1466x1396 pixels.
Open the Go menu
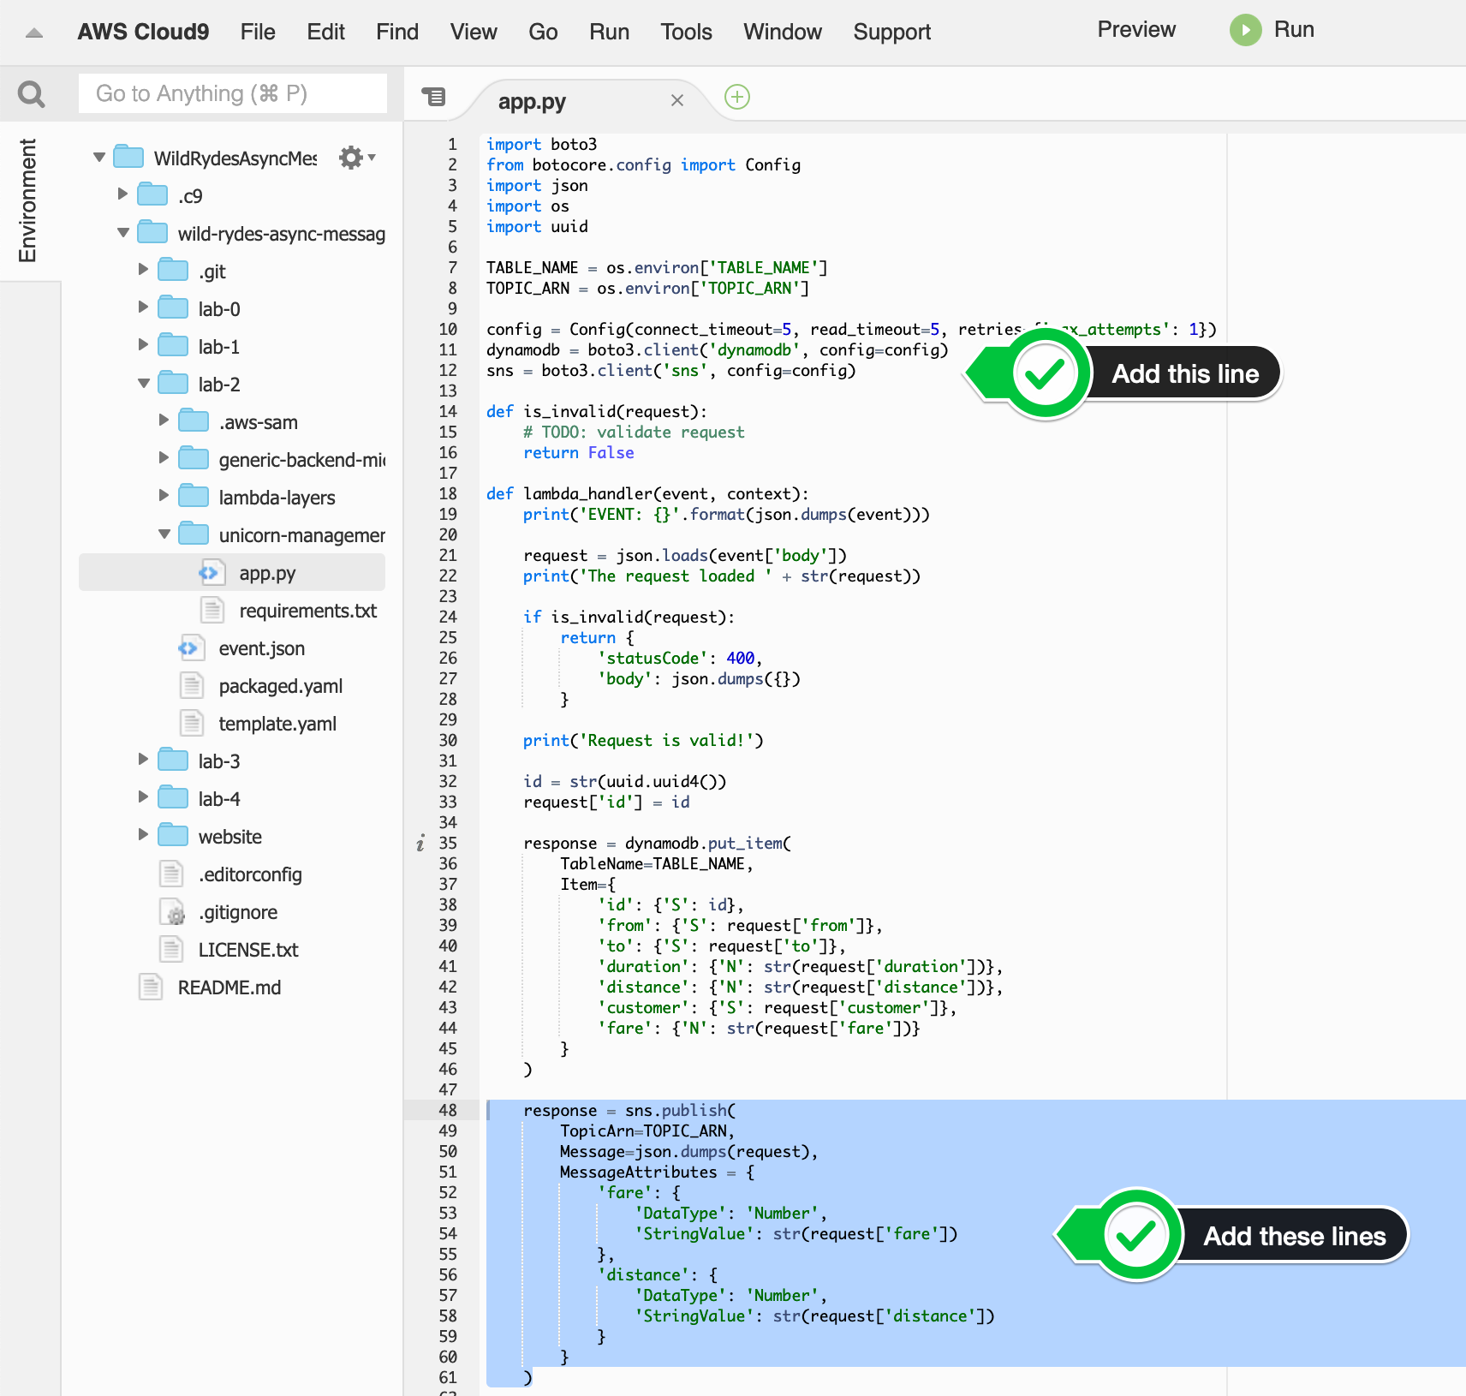(x=543, y=32)
